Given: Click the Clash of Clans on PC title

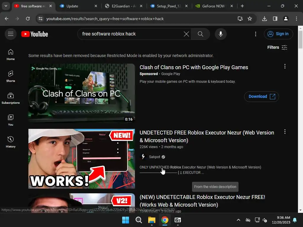Looking at the screenshot, I should click(x=194, y=67).
